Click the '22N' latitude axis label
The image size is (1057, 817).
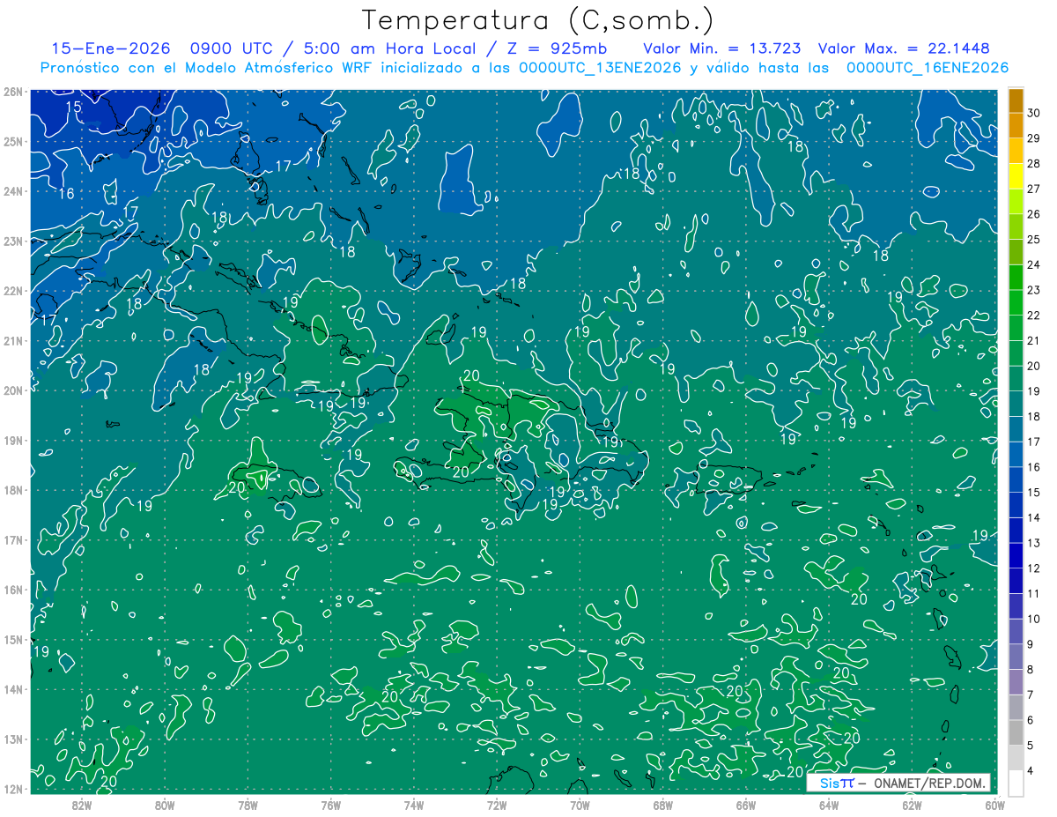pos(12,291)
